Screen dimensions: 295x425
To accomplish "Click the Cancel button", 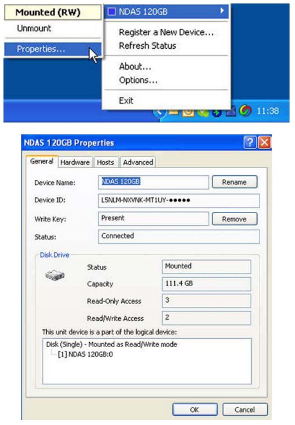I will point(245,410).
